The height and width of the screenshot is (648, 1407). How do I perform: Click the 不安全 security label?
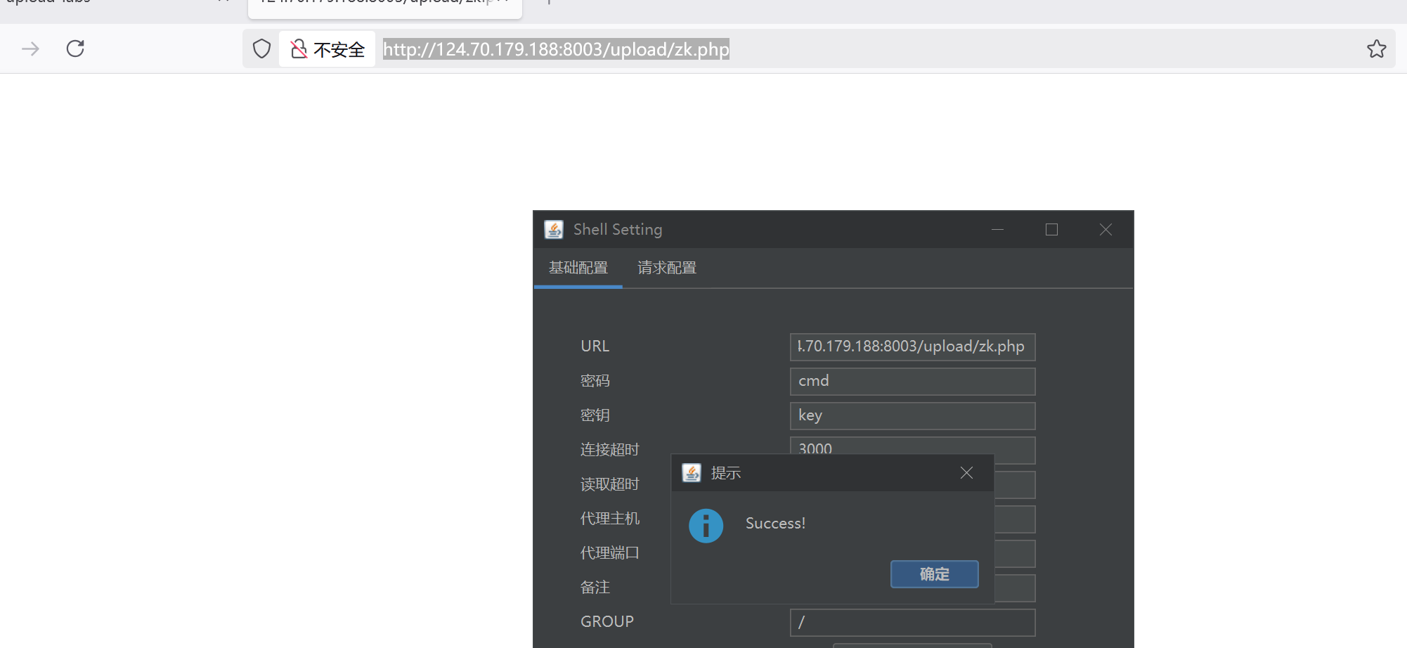[x=340, y=48]
